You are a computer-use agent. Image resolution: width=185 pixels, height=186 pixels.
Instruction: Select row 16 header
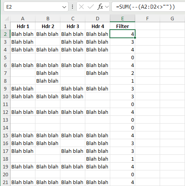[5, 143]
